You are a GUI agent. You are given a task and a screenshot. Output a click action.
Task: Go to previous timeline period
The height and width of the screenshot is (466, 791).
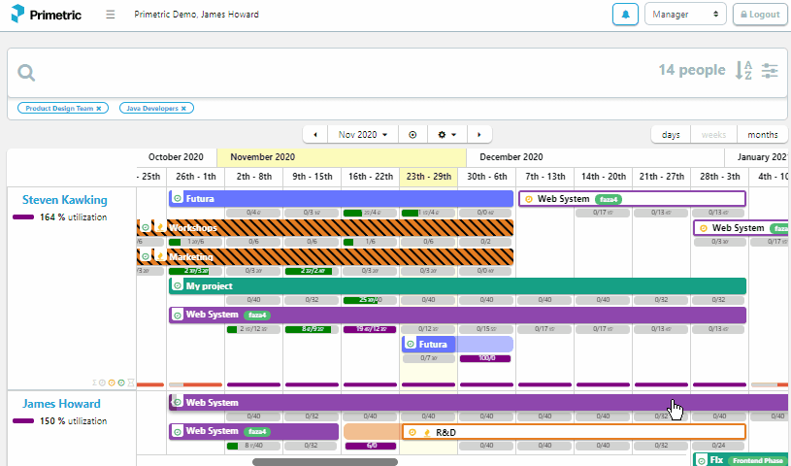317,135
